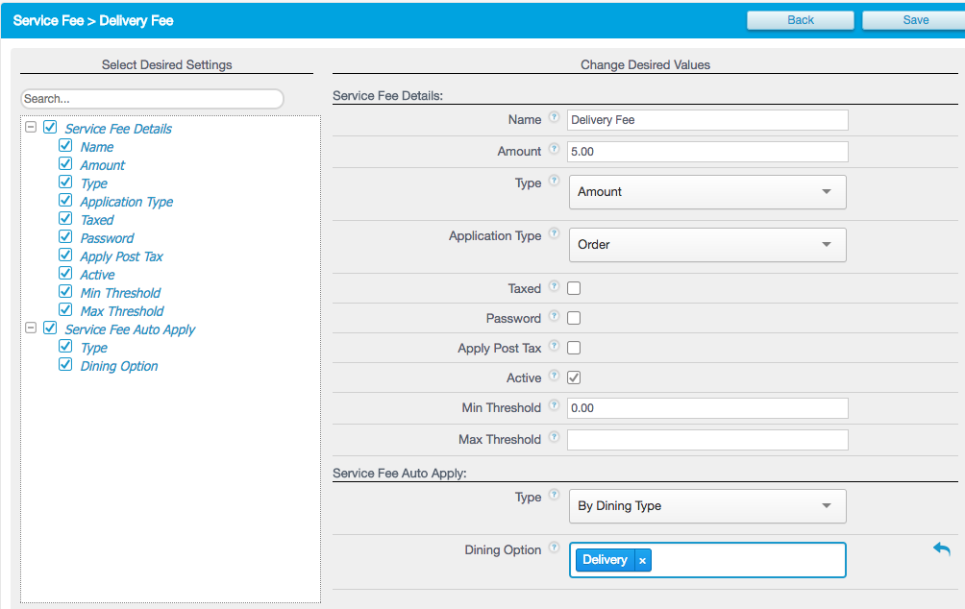Image resolution: width=965 pixels, height=609 pixels.
Task: Click the Back button
Action: (800, 20)
